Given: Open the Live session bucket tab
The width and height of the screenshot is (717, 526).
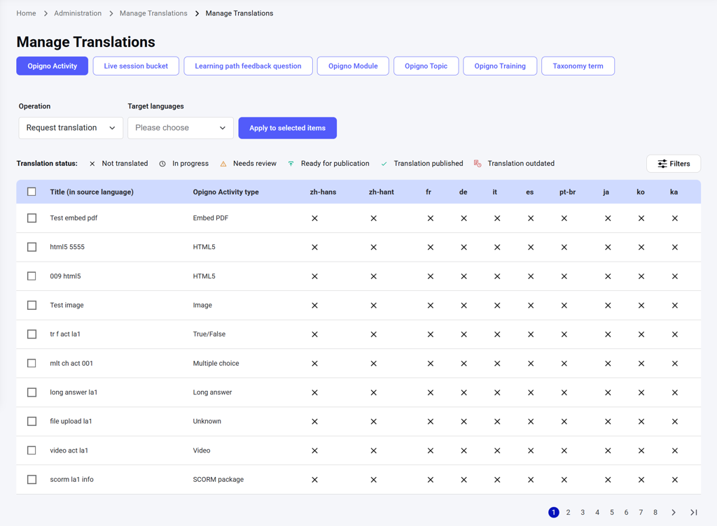Looking at the screenshot, I should pyautogui.click(x=136, y=66).
